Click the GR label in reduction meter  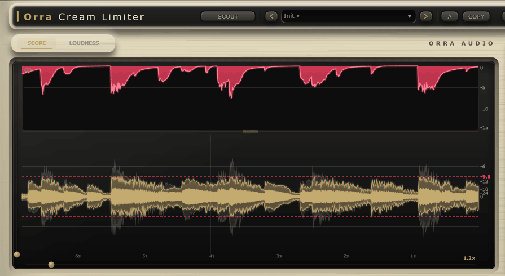[28, 70]
